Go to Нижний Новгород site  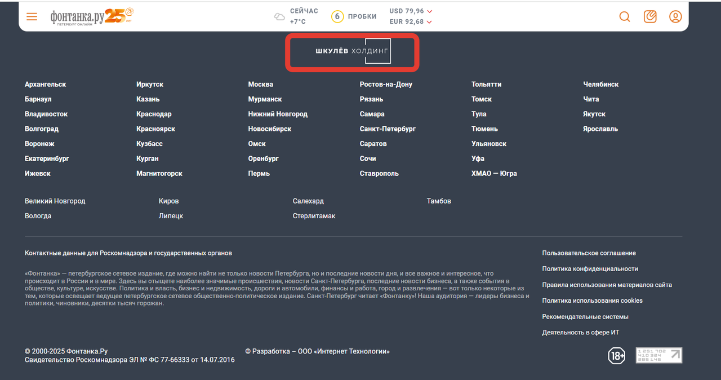[x=278, y=114]
